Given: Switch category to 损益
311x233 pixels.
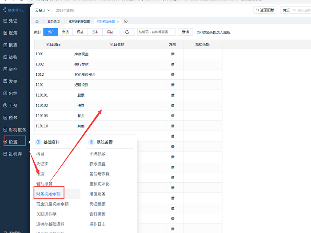Looking at the screenshot, I should [109, 32].
